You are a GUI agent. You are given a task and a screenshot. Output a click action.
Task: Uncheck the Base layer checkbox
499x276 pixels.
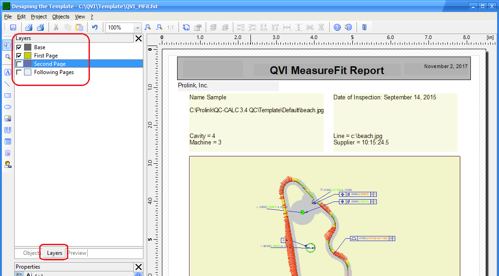[x=19, y=47]
